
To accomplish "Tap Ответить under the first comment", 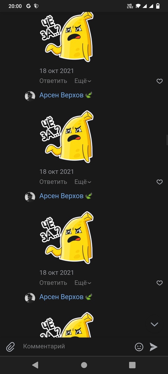I will pos(53,81).
